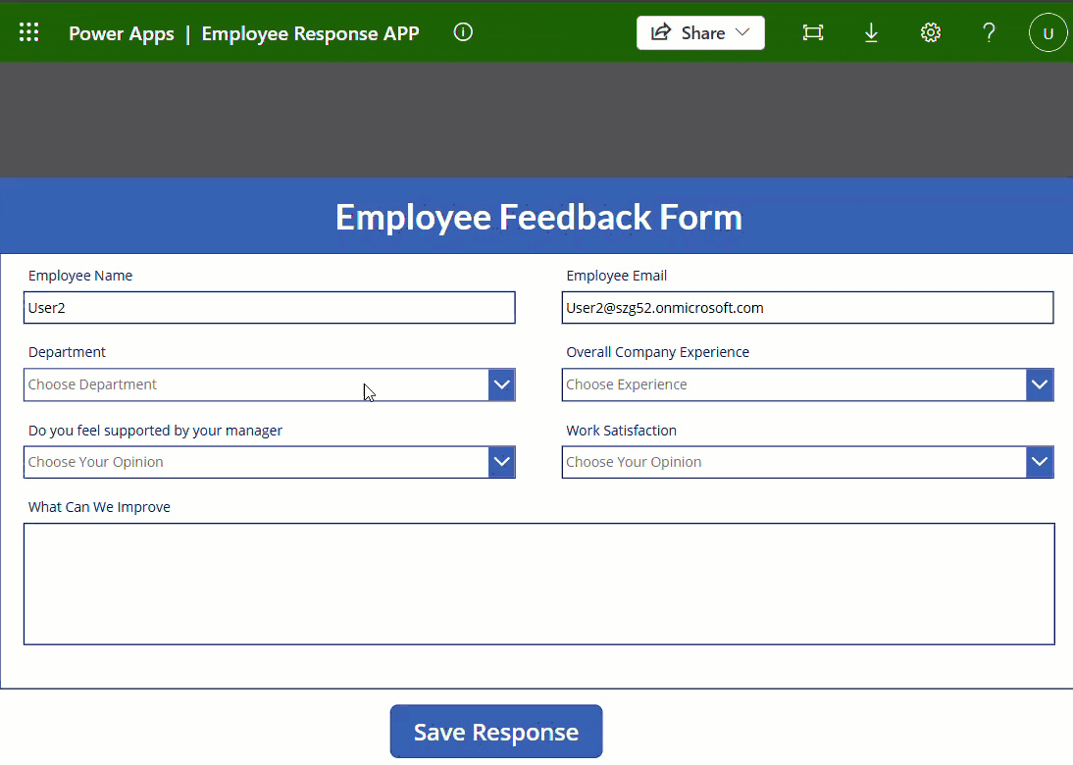This screenshot has width=1073, height=765.
Task: Expand the Work Satisfaction opinion dropdown
Action: [1039, 462]
